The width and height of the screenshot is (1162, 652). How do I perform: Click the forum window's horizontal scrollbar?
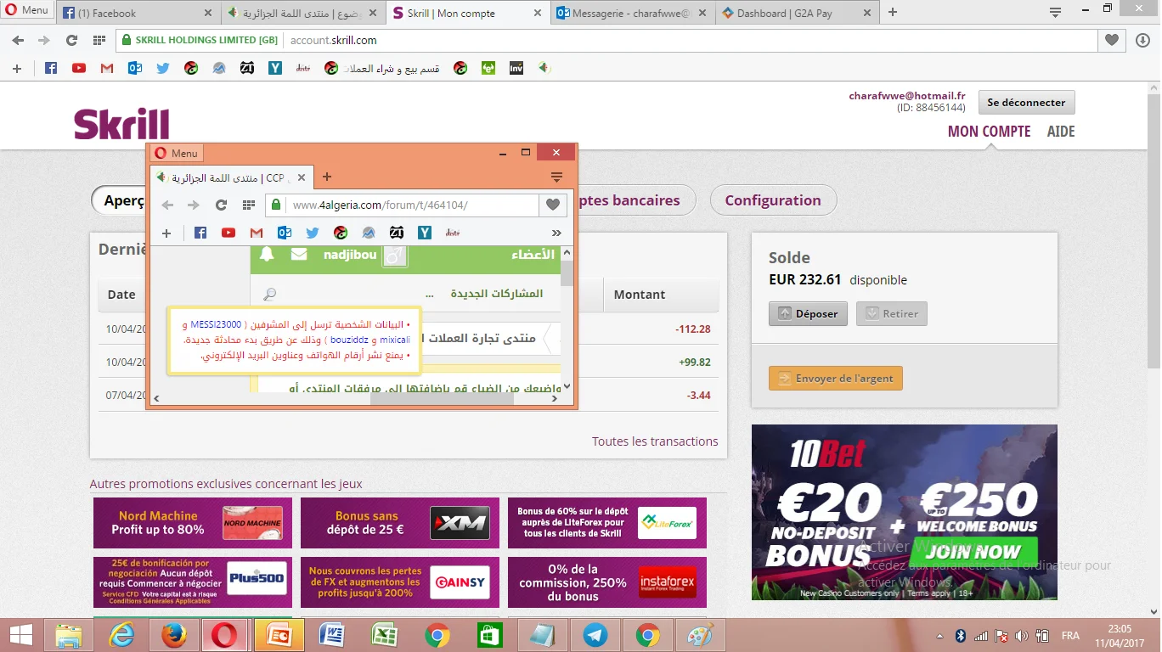tap(357, 398)
